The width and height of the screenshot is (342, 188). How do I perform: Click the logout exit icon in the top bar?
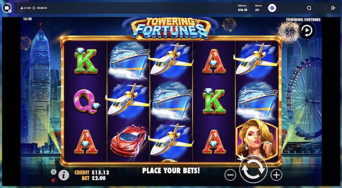(333, 8)
